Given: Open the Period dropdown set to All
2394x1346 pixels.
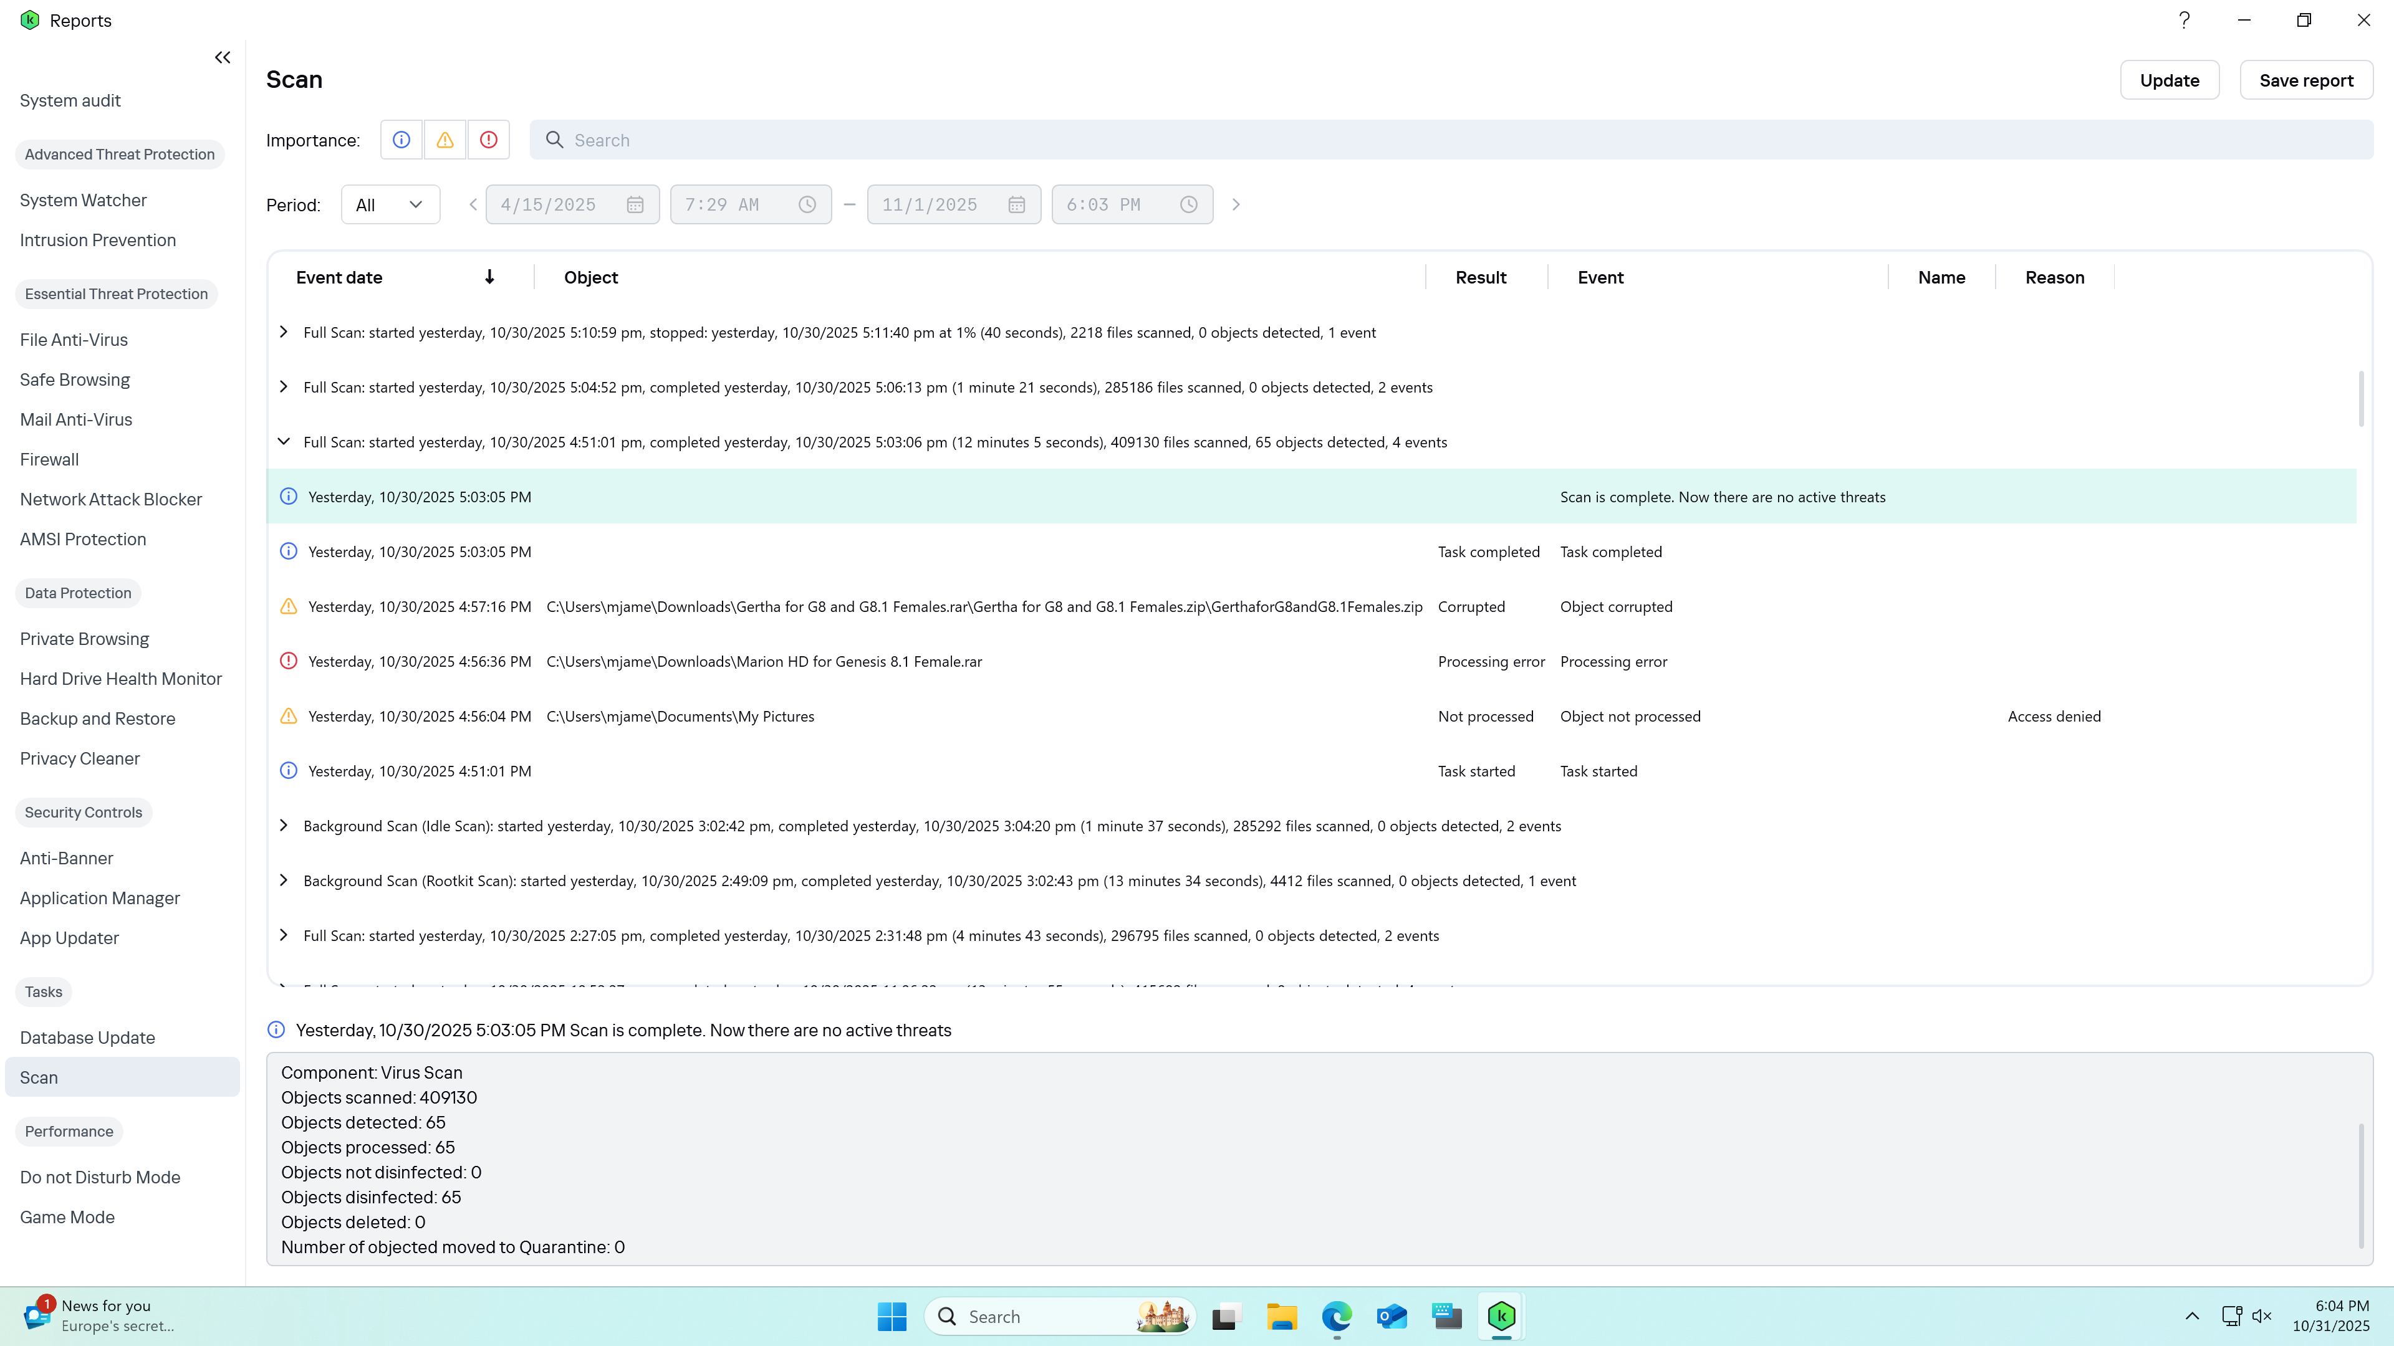Looking at the screenshot, I should tap(390, 204).
